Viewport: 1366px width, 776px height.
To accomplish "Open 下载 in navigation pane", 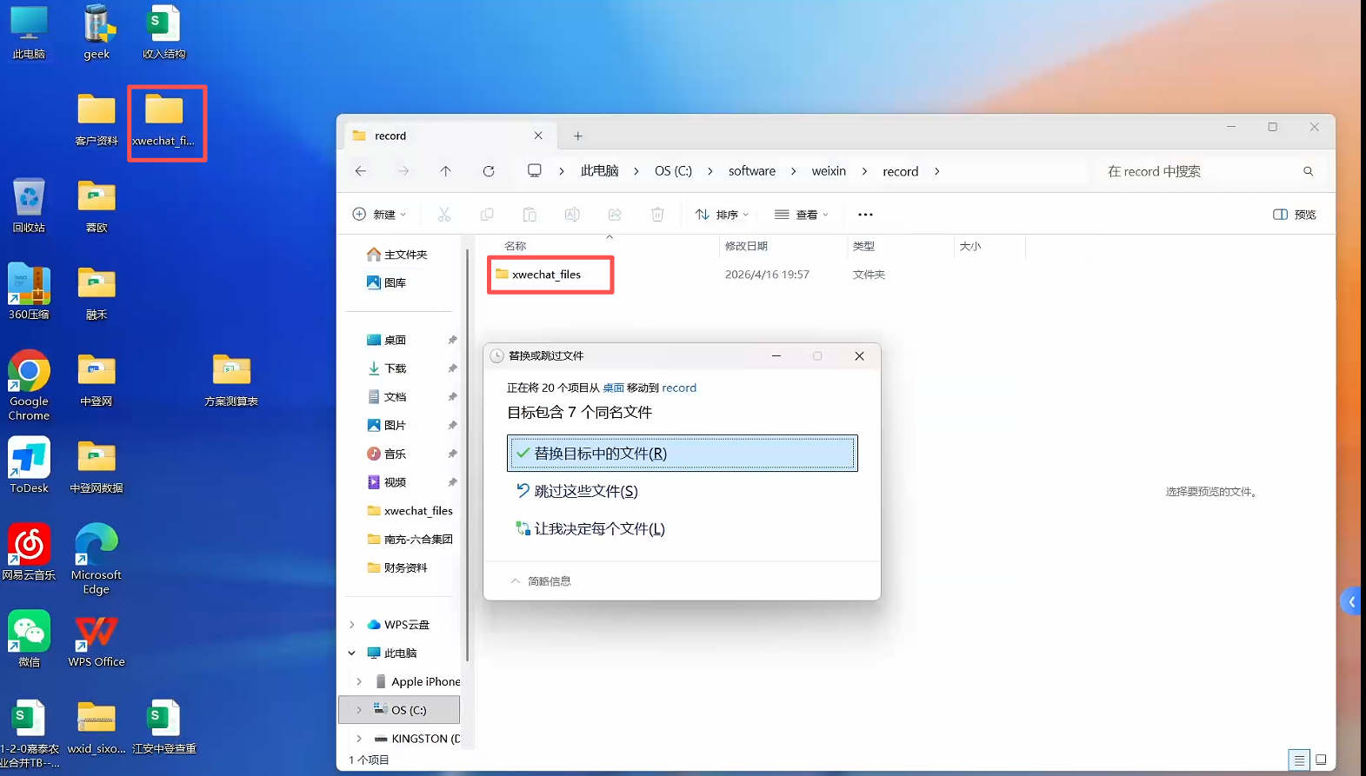I will click(386, 368).
